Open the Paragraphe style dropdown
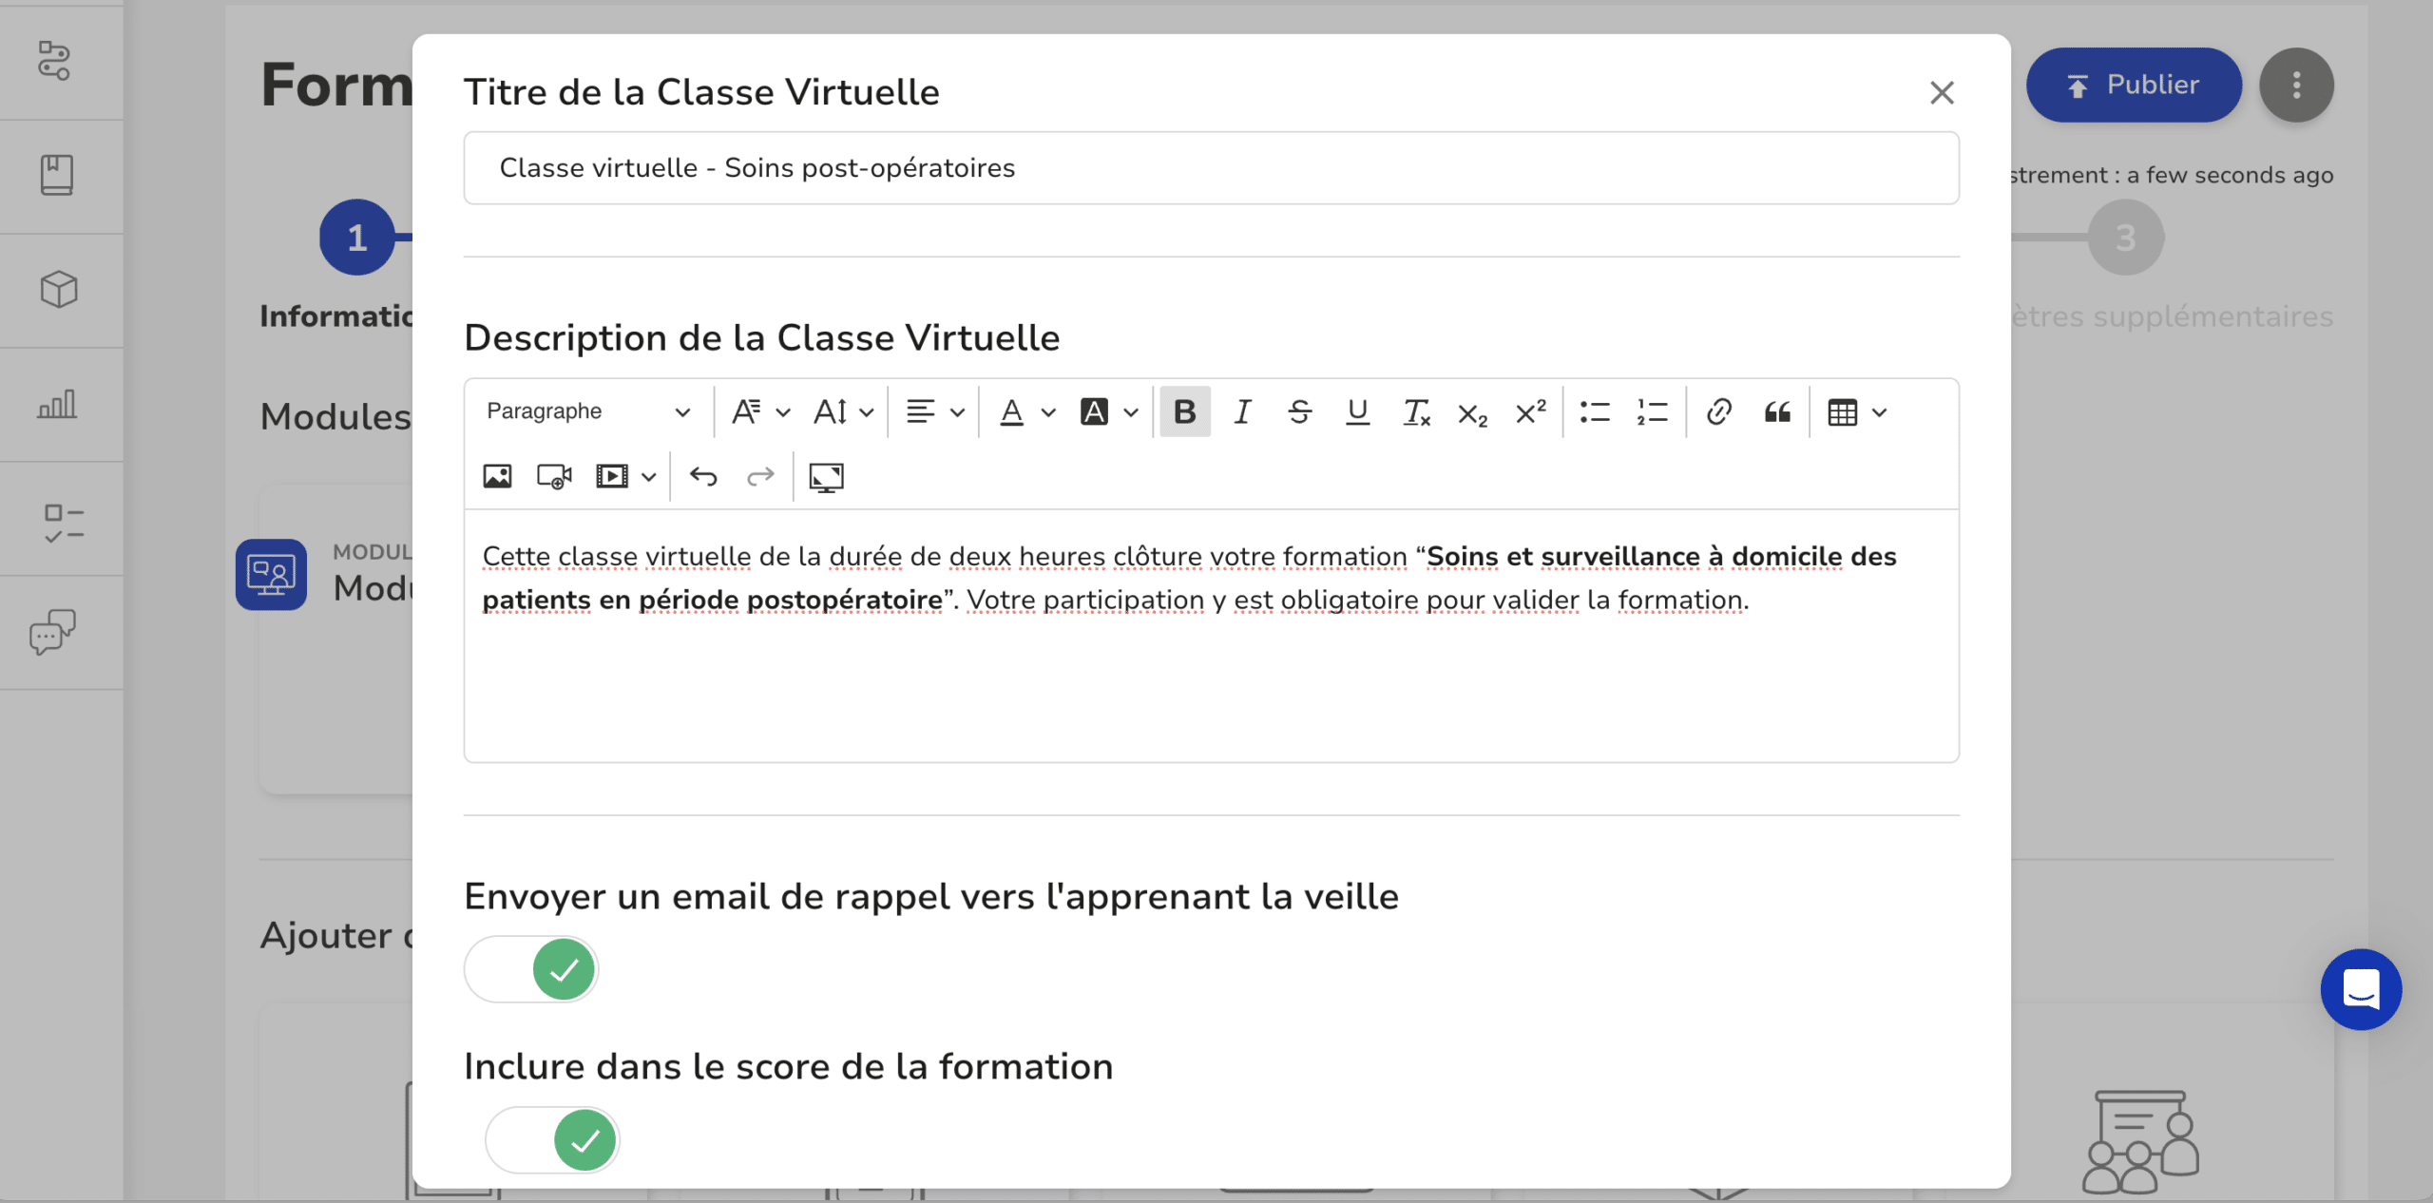This screenshot has height=1203, width=2433. [586, 411]
